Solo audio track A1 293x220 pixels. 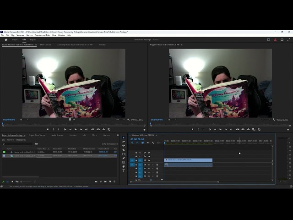(x=153, y=165)
